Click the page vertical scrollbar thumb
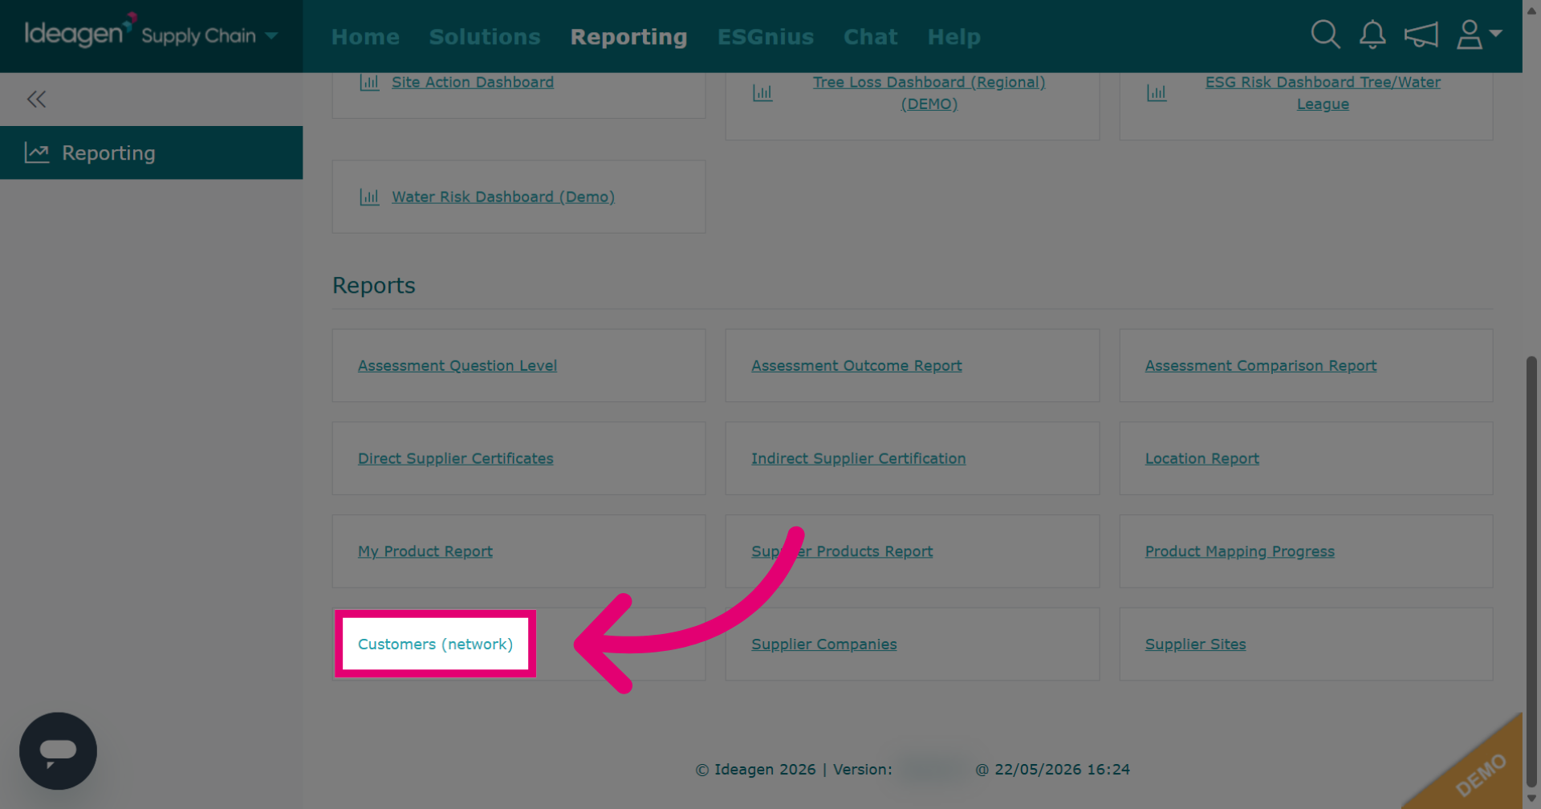This screenshot has width=1541, height=809. tap(1531, 571)
